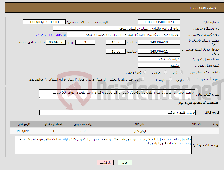
Task: Click the ساعت باقی مانده label
Action: [x=32, y=43]
